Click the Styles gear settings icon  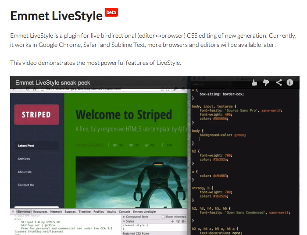(184, 222)
